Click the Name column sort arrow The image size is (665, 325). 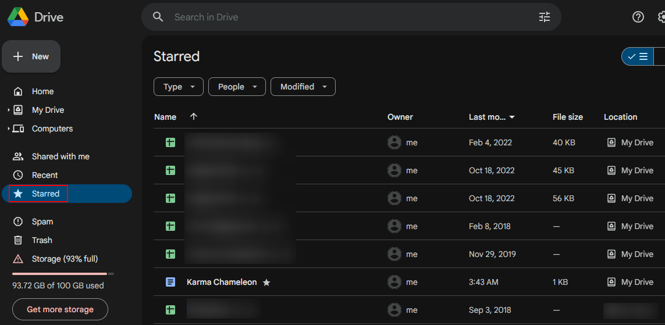pyautogui.click(x=194, y=116)
